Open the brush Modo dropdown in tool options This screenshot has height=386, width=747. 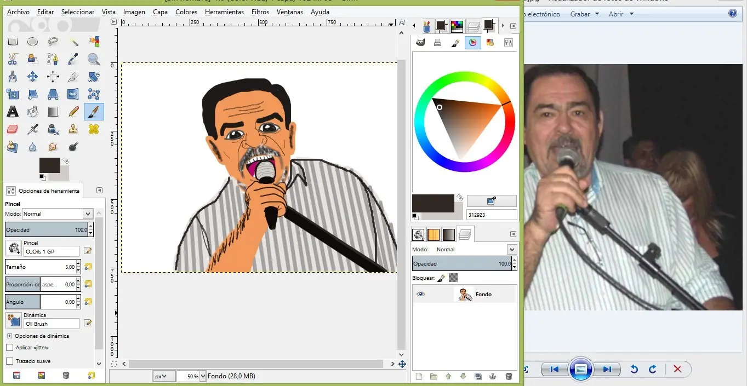click(x=88, y=214)
